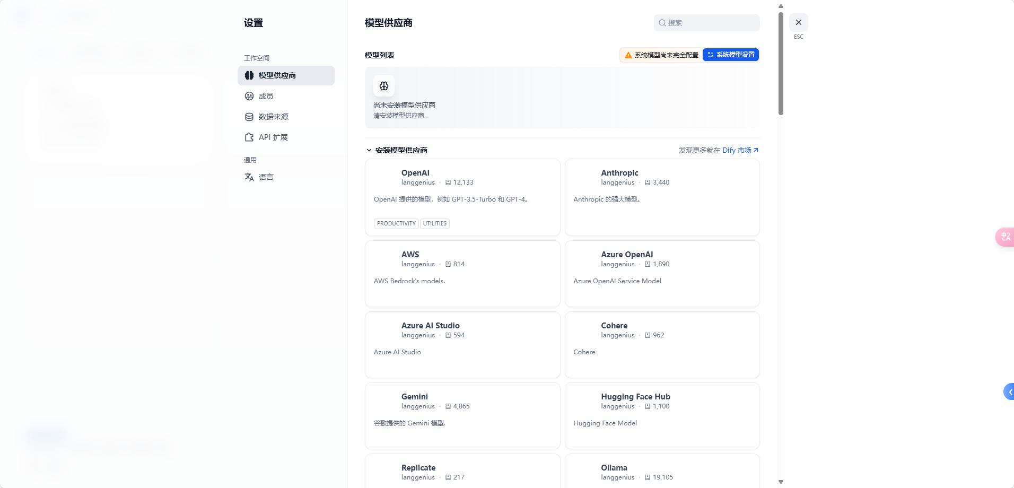
Task: Click the scrollbar up arrow
Action: pyautogui.click(x=781, y=6)
